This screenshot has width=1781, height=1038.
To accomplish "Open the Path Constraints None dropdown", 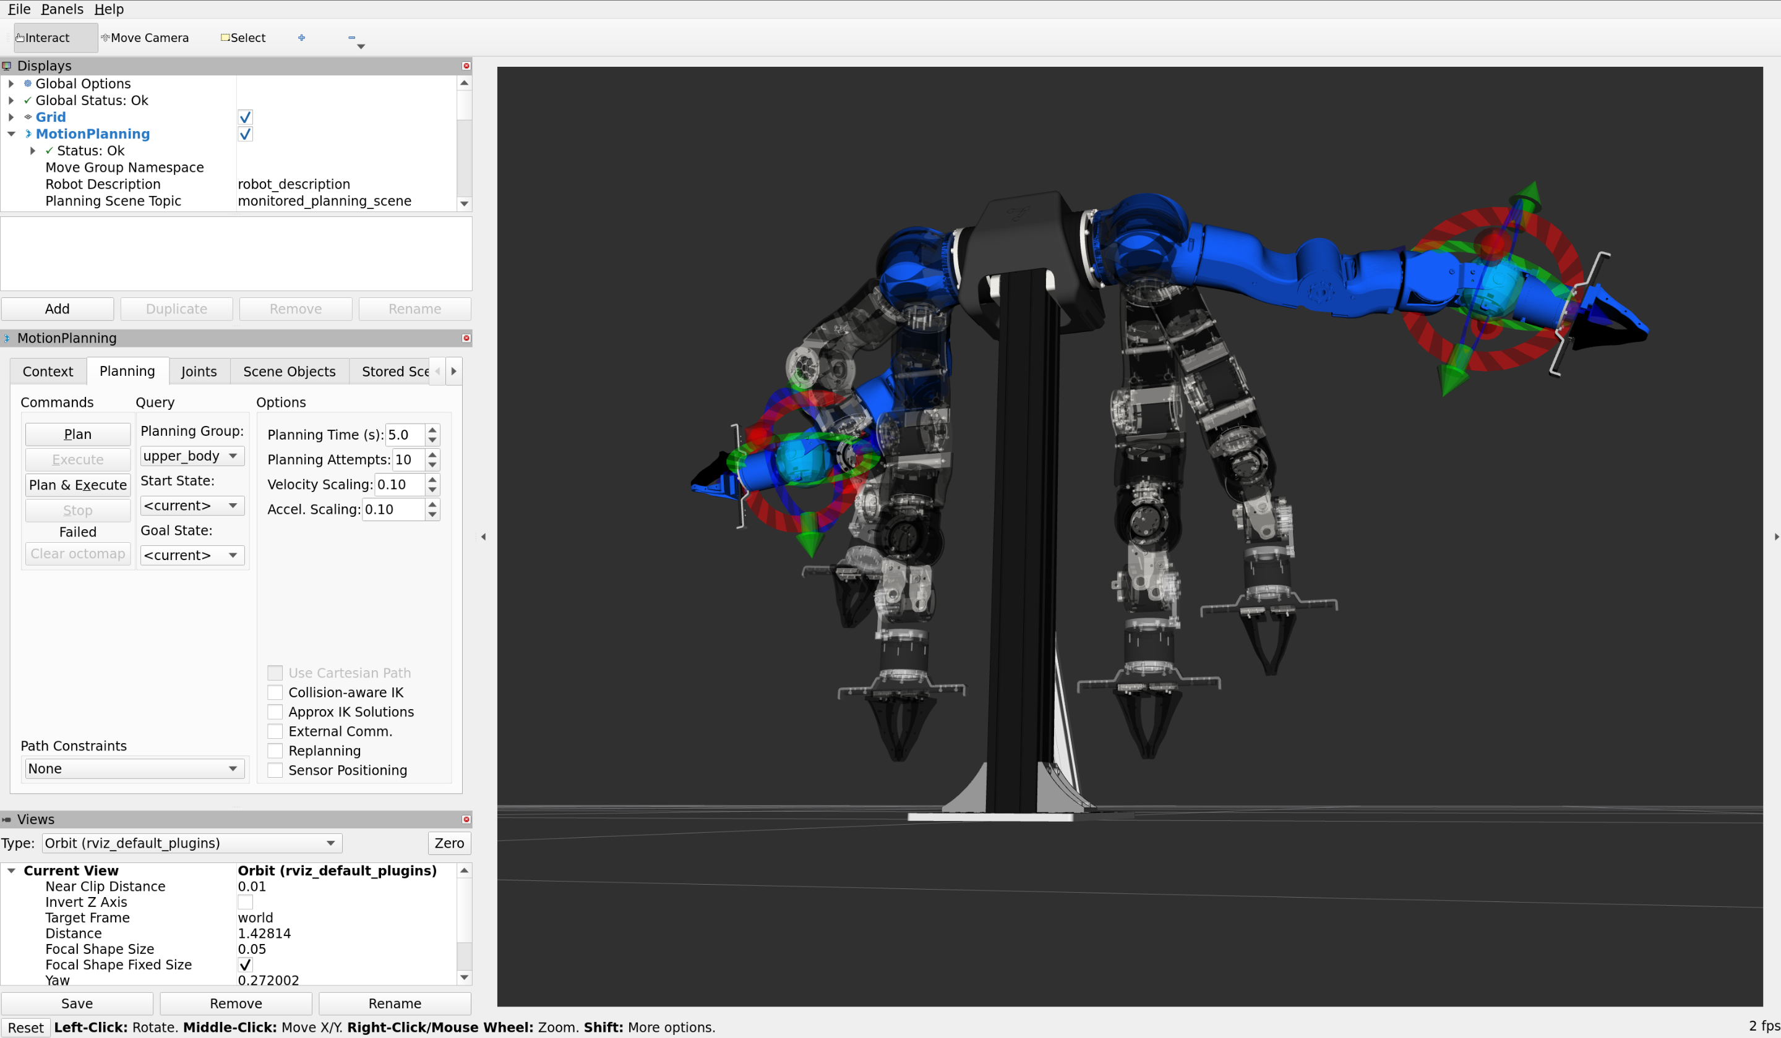I will pos(134,768).
